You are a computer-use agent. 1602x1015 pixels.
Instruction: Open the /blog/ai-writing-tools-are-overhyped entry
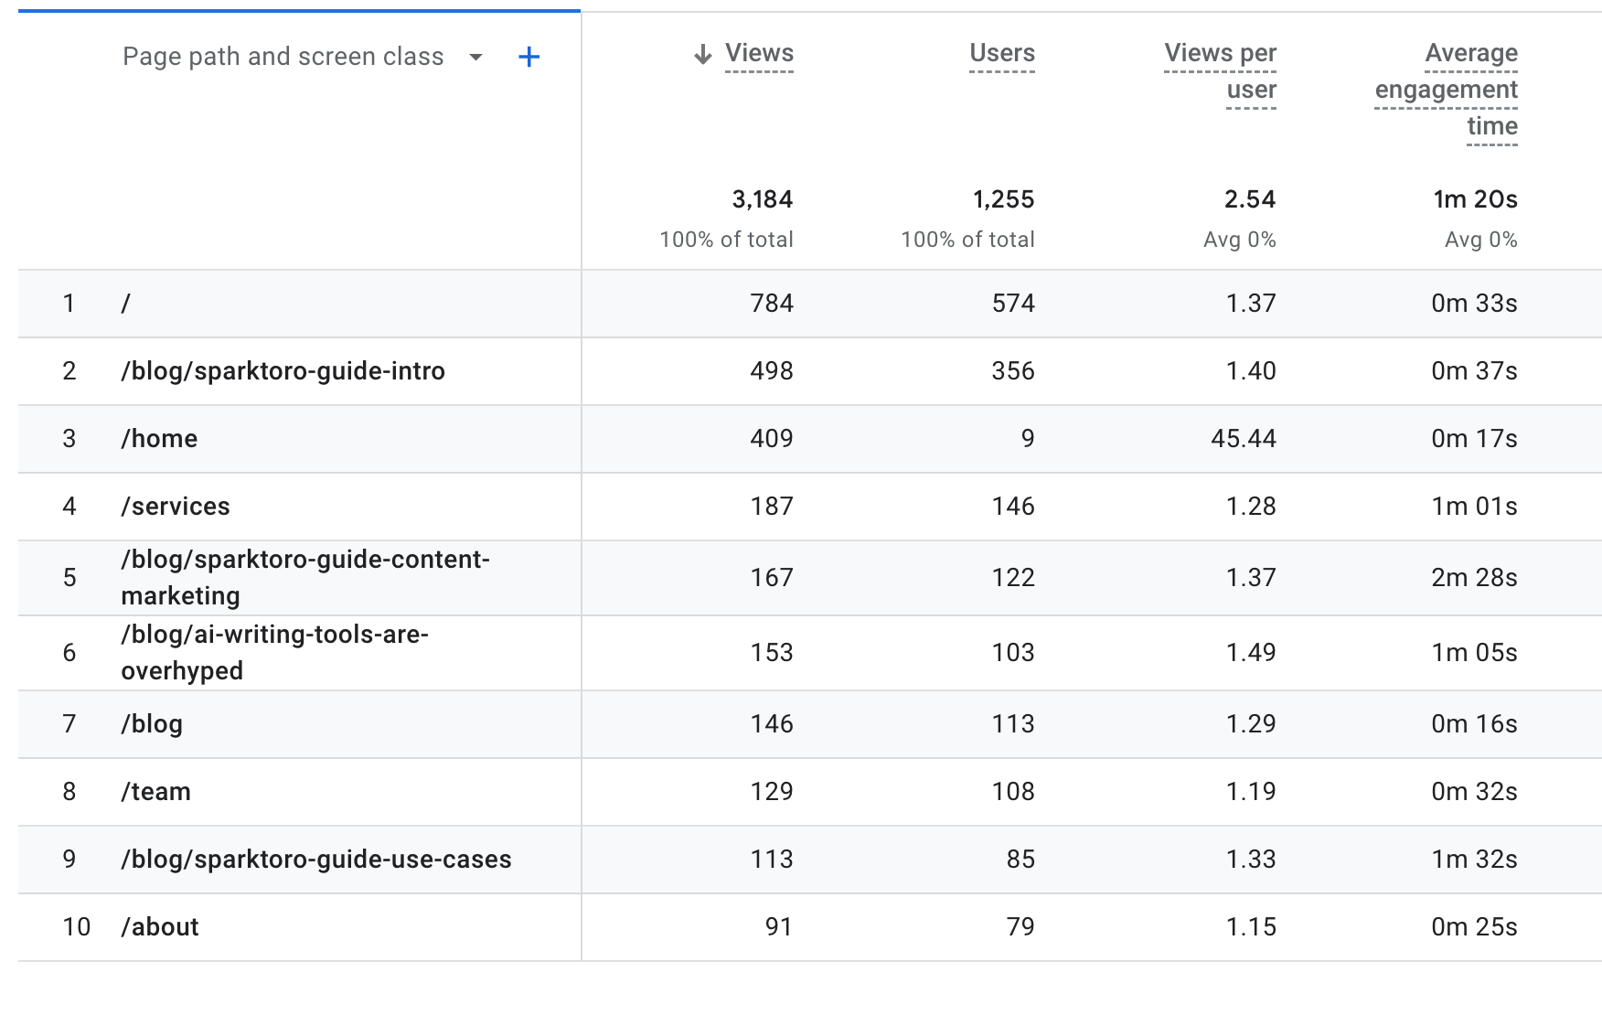(274, 651)
